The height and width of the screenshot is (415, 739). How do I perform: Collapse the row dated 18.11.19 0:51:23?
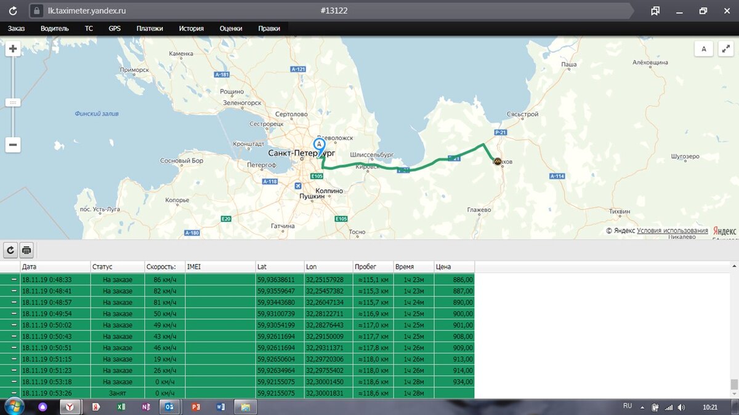14,371
